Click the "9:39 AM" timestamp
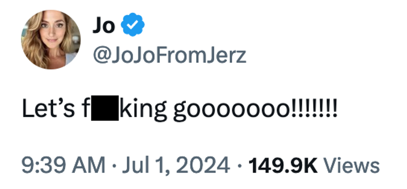Screen dimensions: 407x189 coord(63,165)
